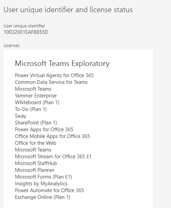Click 'Insights by MyAnalytics' entry
The image size is (171, 208).
pyautogui.click(x=41, y=184)
